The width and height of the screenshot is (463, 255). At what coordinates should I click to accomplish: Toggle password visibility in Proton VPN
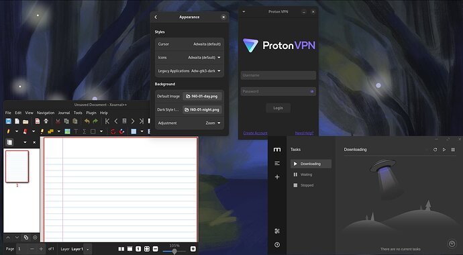point(312,91)
